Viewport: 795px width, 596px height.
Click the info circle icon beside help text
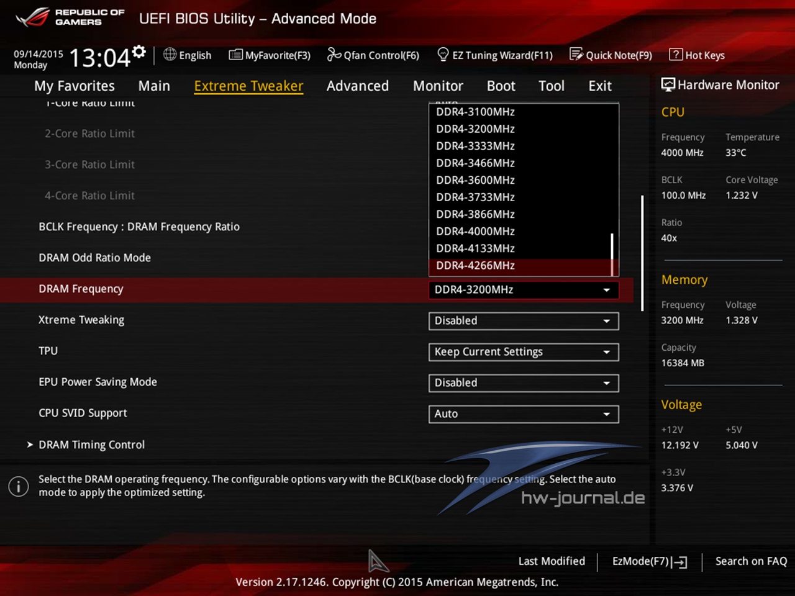coord(19,486)
